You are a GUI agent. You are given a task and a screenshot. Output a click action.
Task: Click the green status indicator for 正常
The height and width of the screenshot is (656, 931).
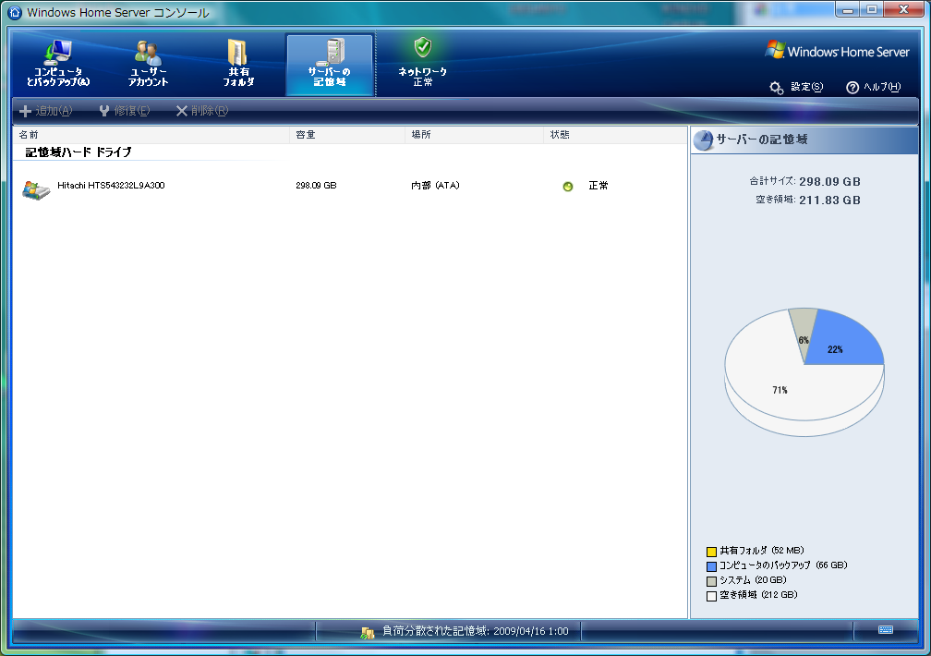pos(568,187)
